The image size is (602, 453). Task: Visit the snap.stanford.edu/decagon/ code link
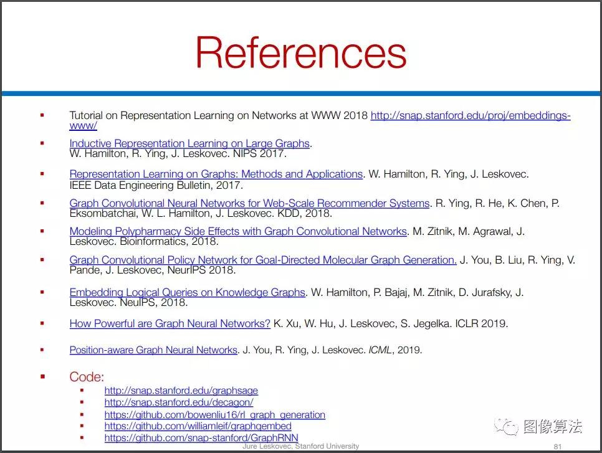tap(179, 403)
